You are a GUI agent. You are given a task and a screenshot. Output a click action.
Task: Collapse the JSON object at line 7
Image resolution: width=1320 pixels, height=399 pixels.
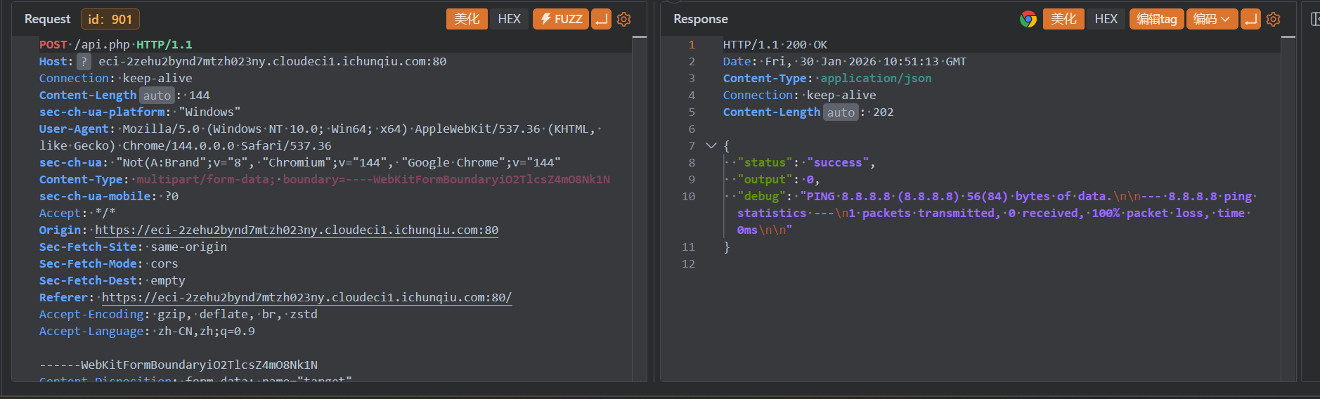click(x=711, y=146)
